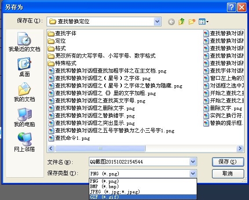Screen dimensions: 249x200
Task: Pick BMP (*.bmp) from the type list
Action: tap(143, 186)
